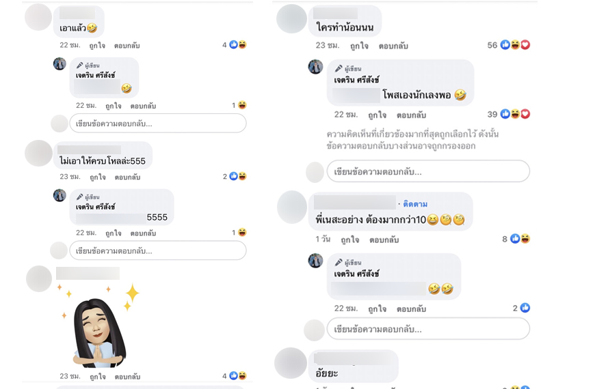The height and width of the screenshot is (389, 595).
Task: Click reply field below the "5555" author reply
Action: [158, 250]
